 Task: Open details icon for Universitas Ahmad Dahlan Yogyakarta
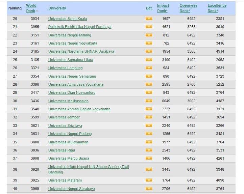149,109
